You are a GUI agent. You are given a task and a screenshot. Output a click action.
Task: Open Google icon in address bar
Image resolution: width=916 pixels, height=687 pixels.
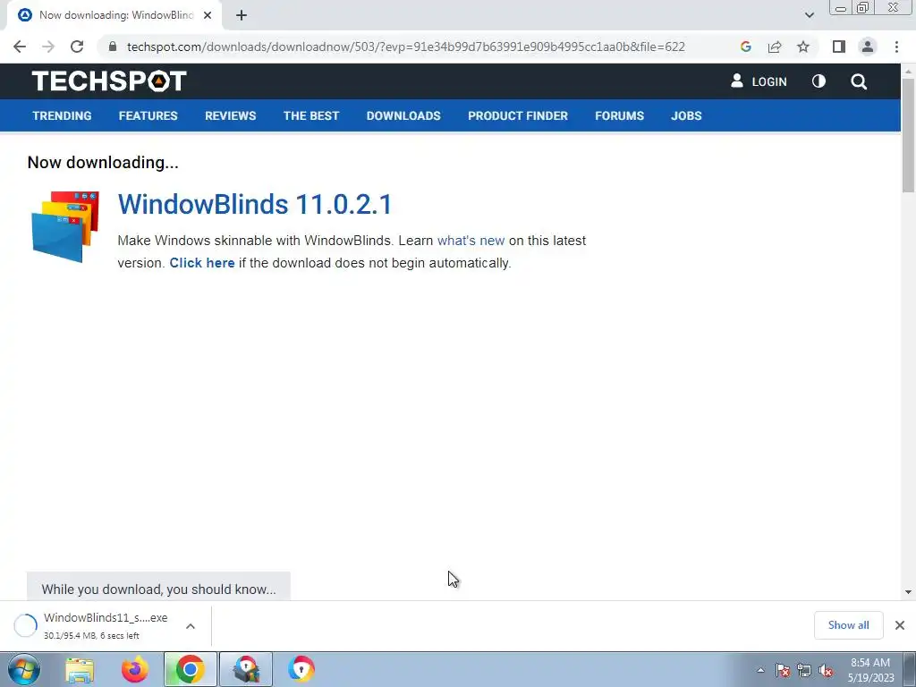(x=745, y=47)
